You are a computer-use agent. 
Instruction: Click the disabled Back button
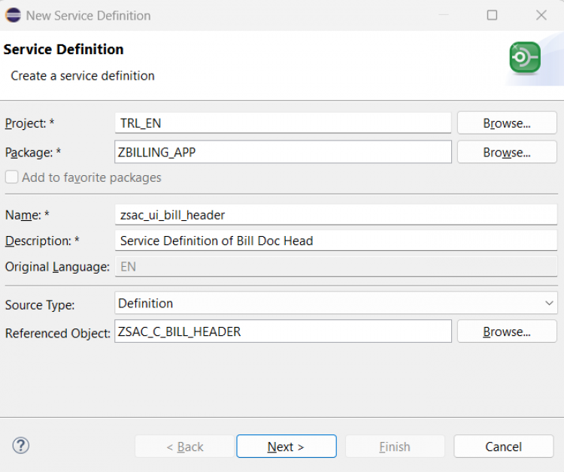coord(185,446)
